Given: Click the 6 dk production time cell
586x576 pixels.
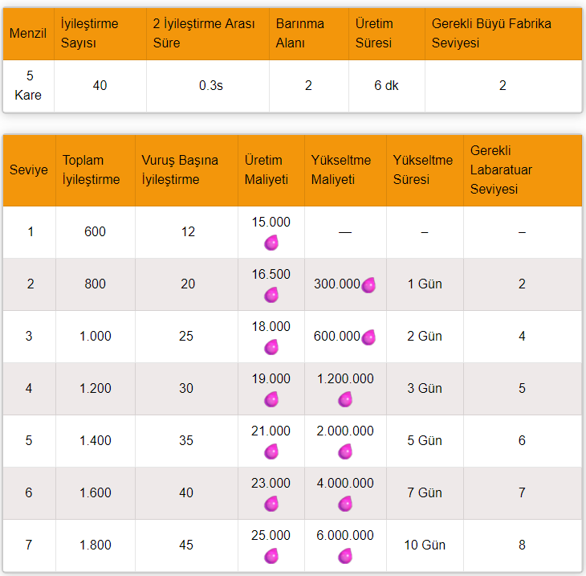Looking at the screenshot, I should click(x=386, y=86).
